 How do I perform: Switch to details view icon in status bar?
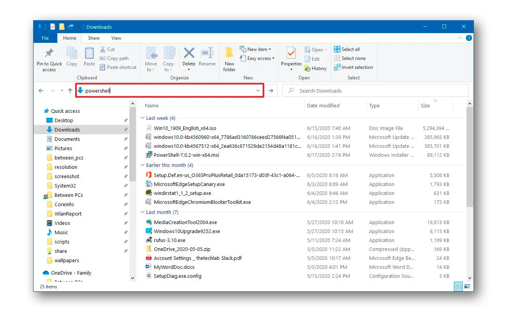(x=458, y=287)
